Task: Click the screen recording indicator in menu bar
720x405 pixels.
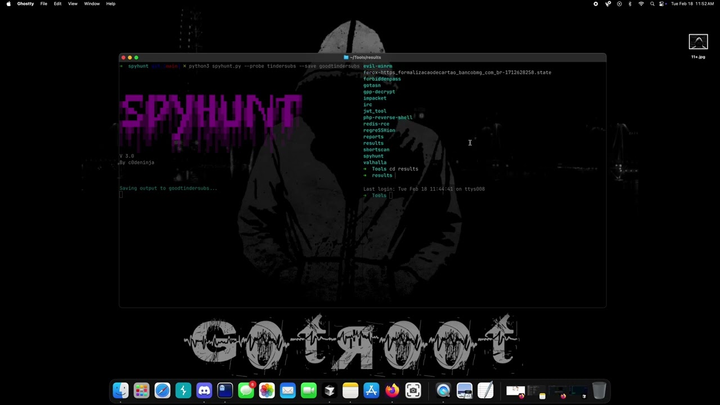Action: [596, 4]
